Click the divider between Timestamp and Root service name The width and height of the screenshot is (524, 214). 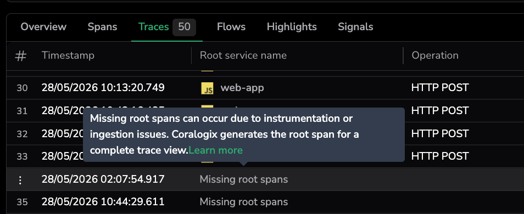tap(191, 55)
